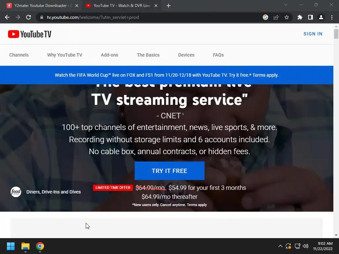The width and height of the screenshot is (339, 254).
Task: Click the LIMITED TIME OFFER badge
Action: pos(113,188)
